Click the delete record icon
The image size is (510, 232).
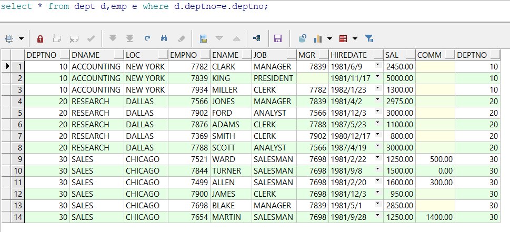click(x=74, y=39)
